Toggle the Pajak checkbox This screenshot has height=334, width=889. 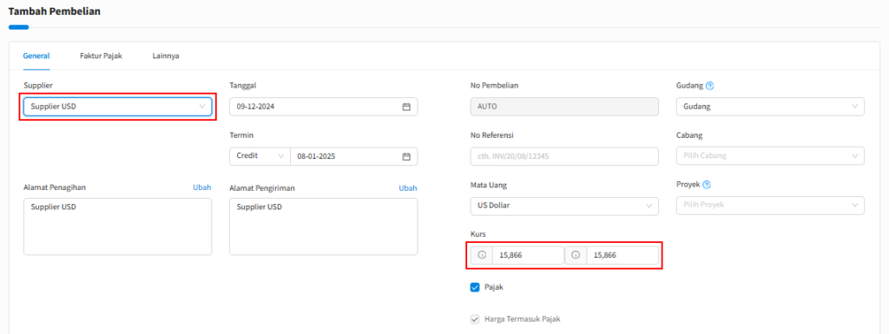(x=475, y=287)
